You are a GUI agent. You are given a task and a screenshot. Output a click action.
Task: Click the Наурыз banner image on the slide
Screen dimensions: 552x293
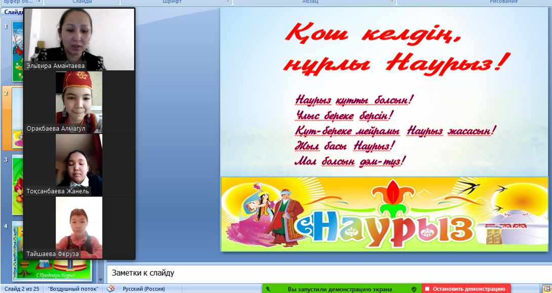click(x=384, y=214)
